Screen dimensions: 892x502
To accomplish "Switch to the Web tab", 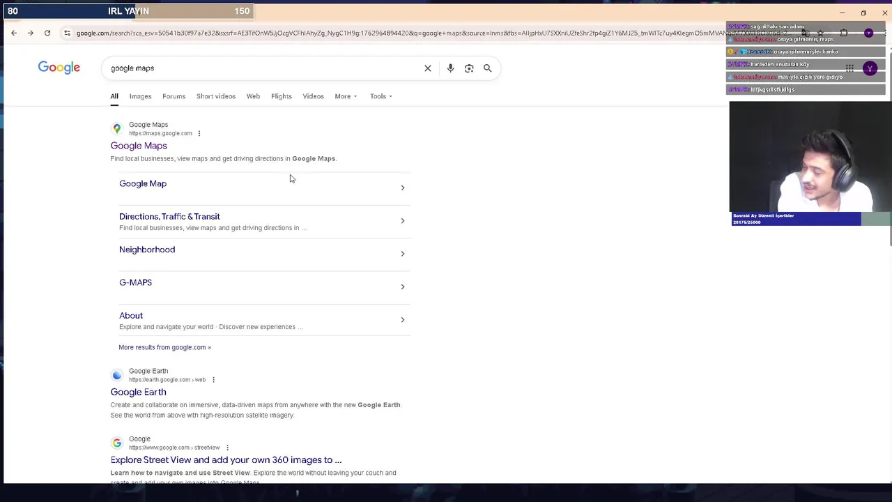I will coord(253,96).
